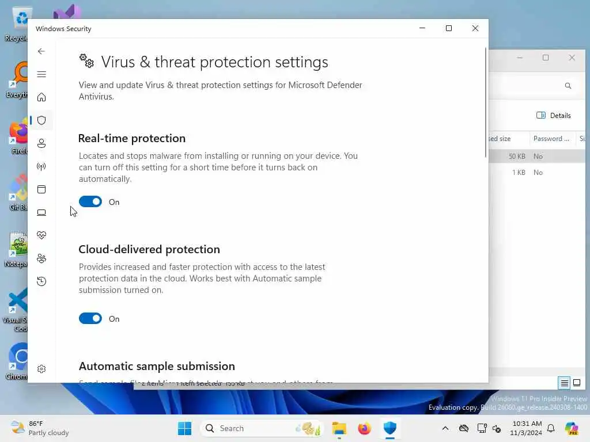590x442 pixels.
Task: Open Device performance & health heart icon
Action: tap(41, 235)
